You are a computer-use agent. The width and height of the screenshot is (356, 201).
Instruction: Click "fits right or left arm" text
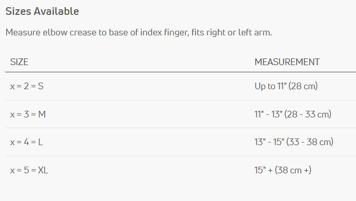pyautogui.click(x=232, y=32)
